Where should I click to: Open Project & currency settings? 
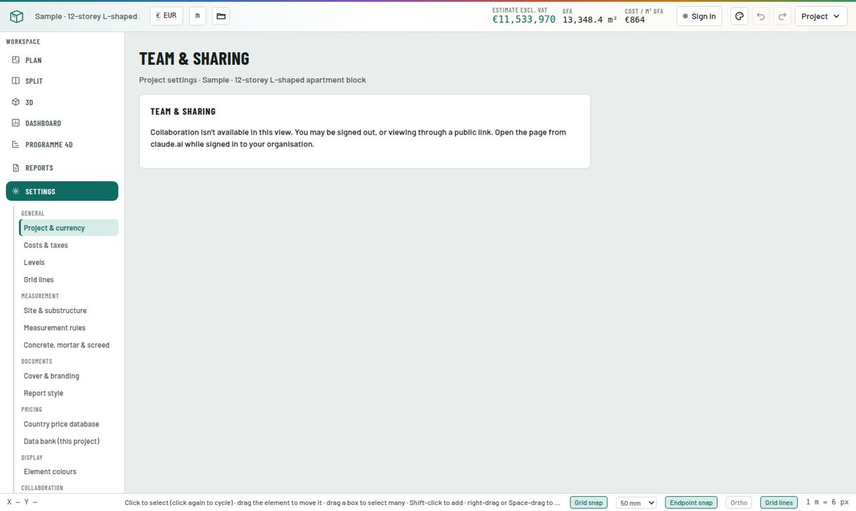(69, 228)
